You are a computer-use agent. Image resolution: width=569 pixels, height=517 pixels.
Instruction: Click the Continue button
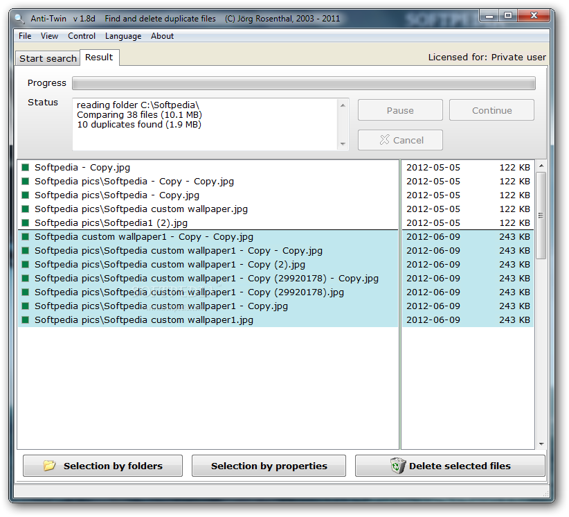(491, 110)
